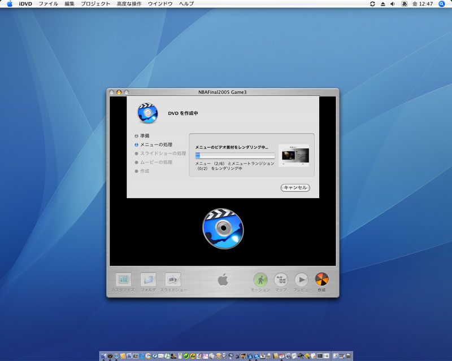The width and height of the screenshot is (452, 361).
Task: Click the フォルダ (Folder) toolbar icon
Action: (148, 279)
